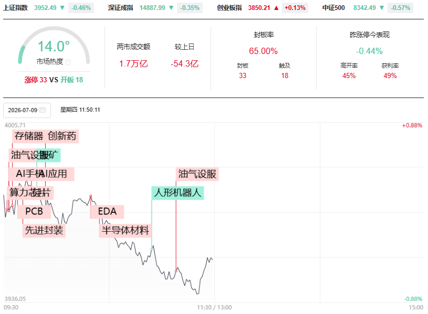The width and height of the screenshot is (428, 314).
Task: Click the green down arrow beside 深证成指
Action: tap(171, 8)
